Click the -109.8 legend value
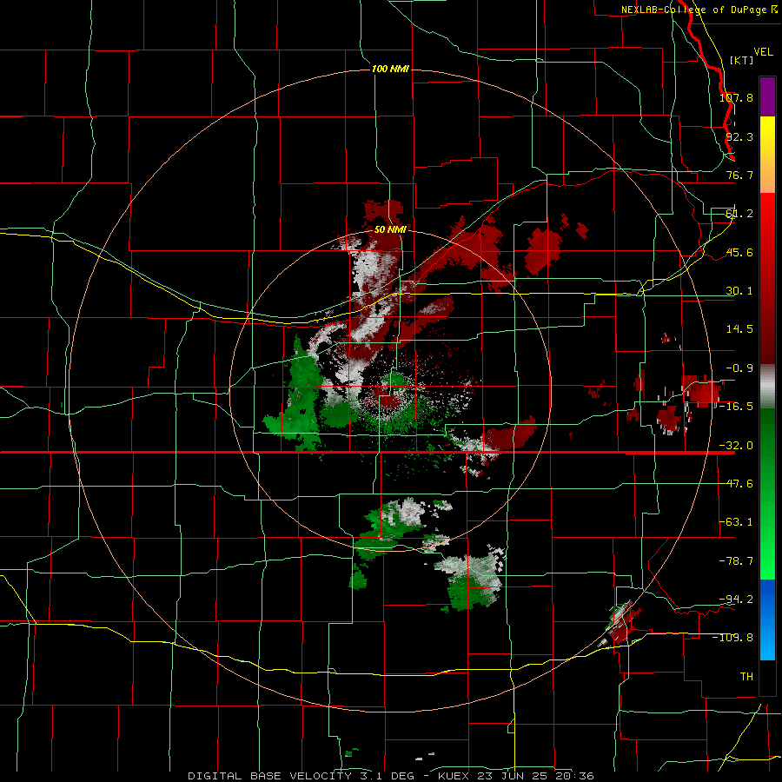Image resolution: width=782 pixels, height=782 pixels. click(x=733, y=638)
